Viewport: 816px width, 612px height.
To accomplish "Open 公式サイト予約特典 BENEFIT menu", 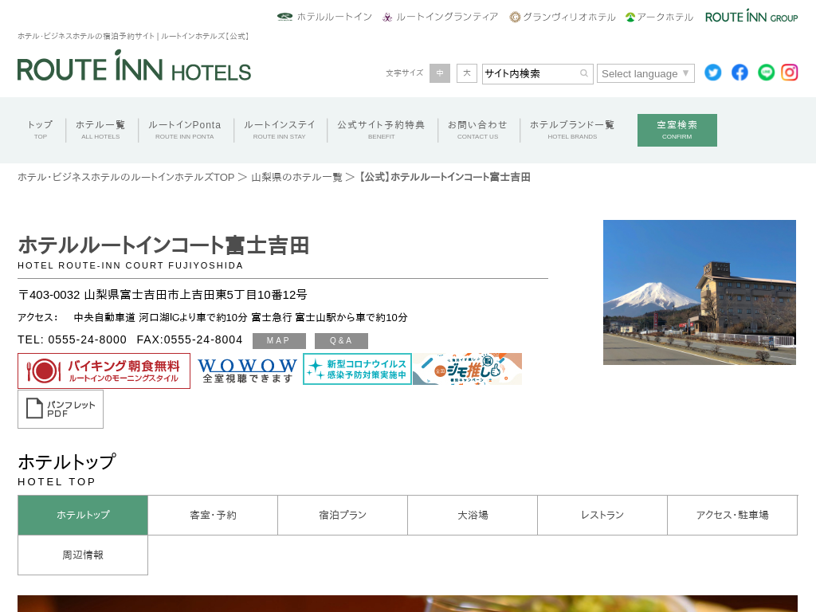I will point(382,130).
